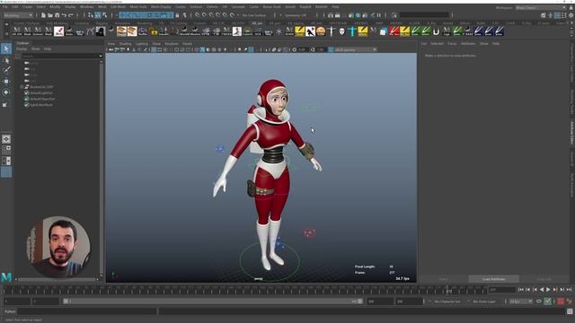Open the frames per second dropdown

(520, 301)
